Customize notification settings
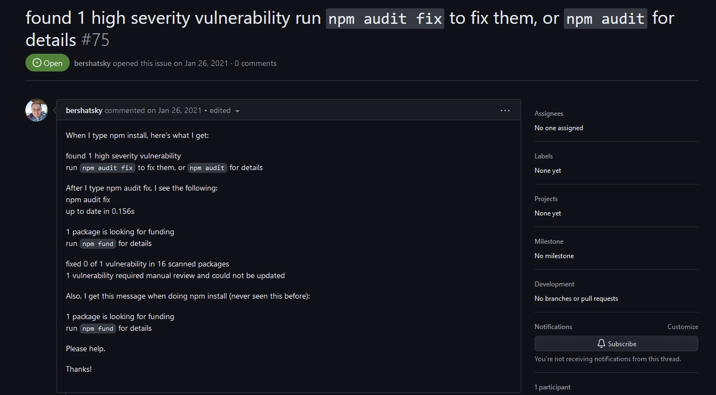This screenshot has height=395, width=716. (x=682, y=327)
